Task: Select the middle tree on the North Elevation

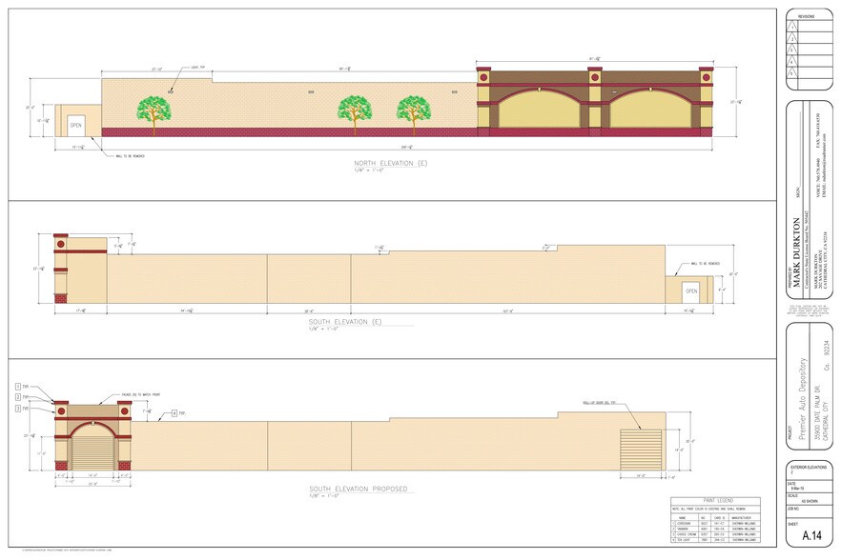Action: pos(355,109)
